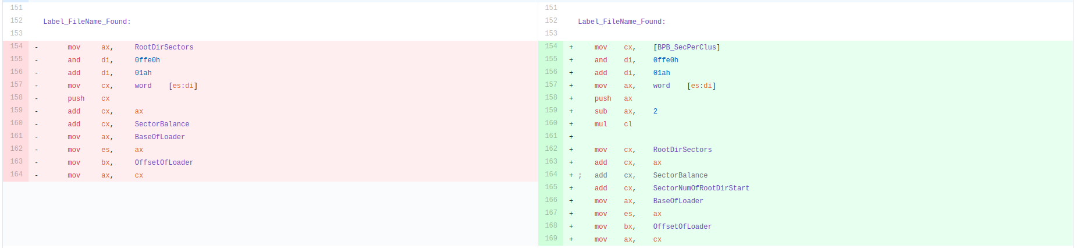Image resolution: width=1077 pixels, height=248 pixels.
Task: Click OffsetOfLoader in the left pane
Action: (x=163, y=162)
